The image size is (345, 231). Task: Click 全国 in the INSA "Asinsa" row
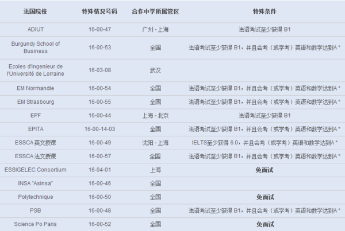point(155,183)
